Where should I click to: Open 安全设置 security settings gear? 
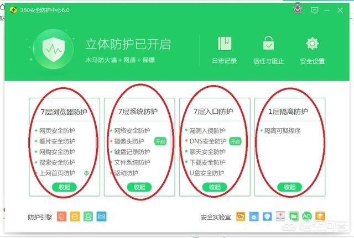312,44
